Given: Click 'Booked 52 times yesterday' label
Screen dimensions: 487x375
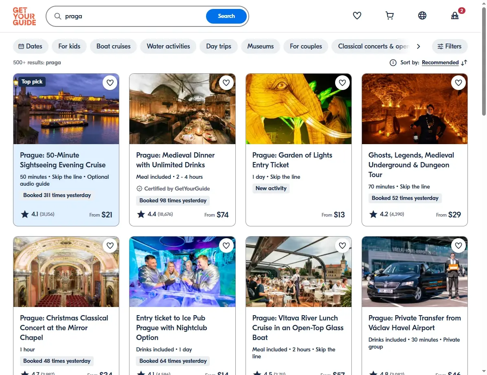Looking at the screenshot, I should pyautogui.click(x=405, y=198).
